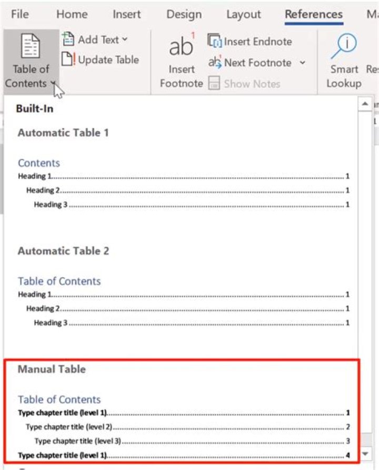
Task: Switch to the Design tab
Action: coord(184,14)
